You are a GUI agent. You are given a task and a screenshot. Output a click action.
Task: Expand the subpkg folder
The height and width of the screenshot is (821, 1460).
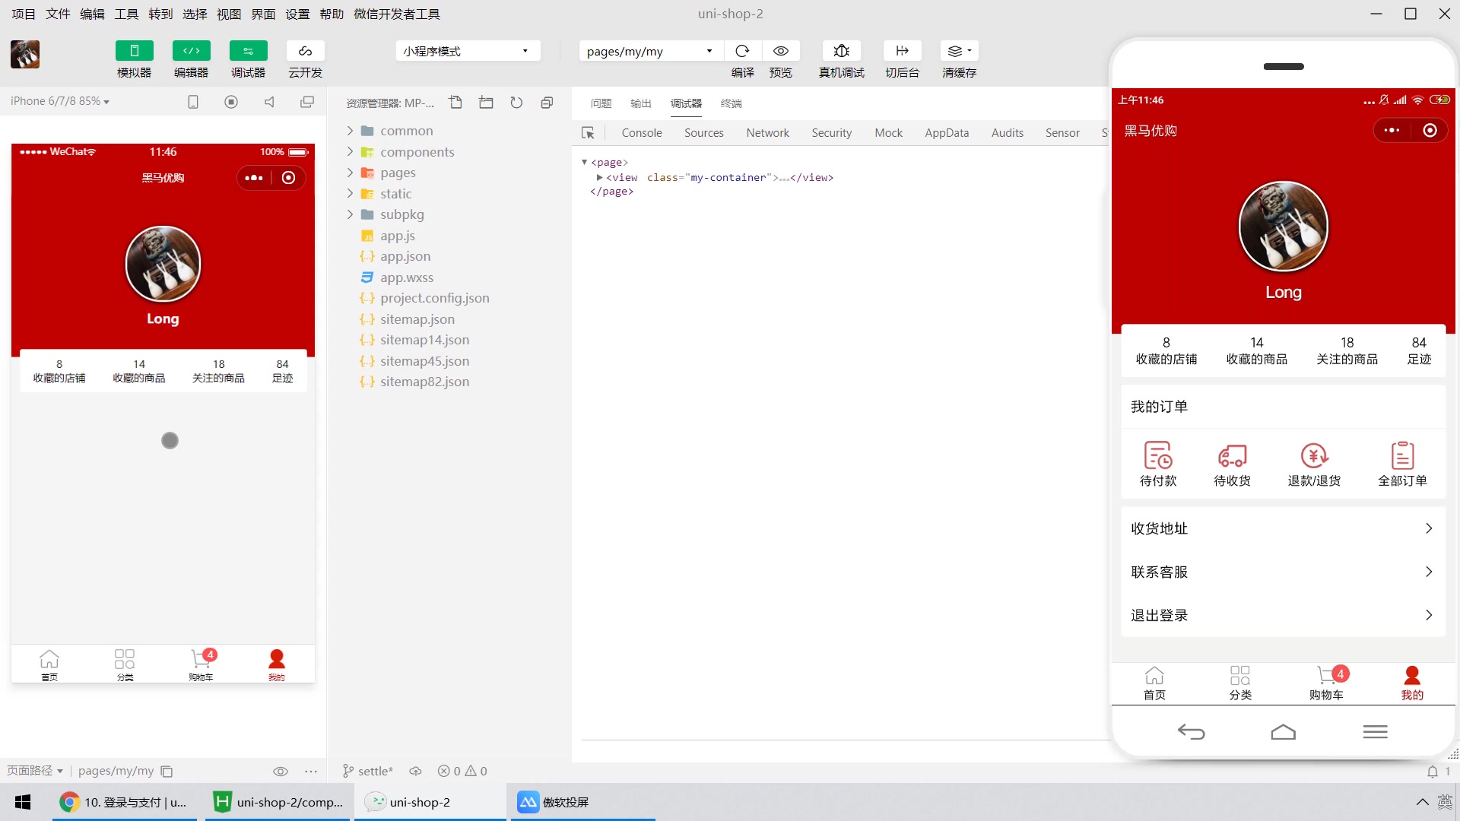(x=350, y=214)
